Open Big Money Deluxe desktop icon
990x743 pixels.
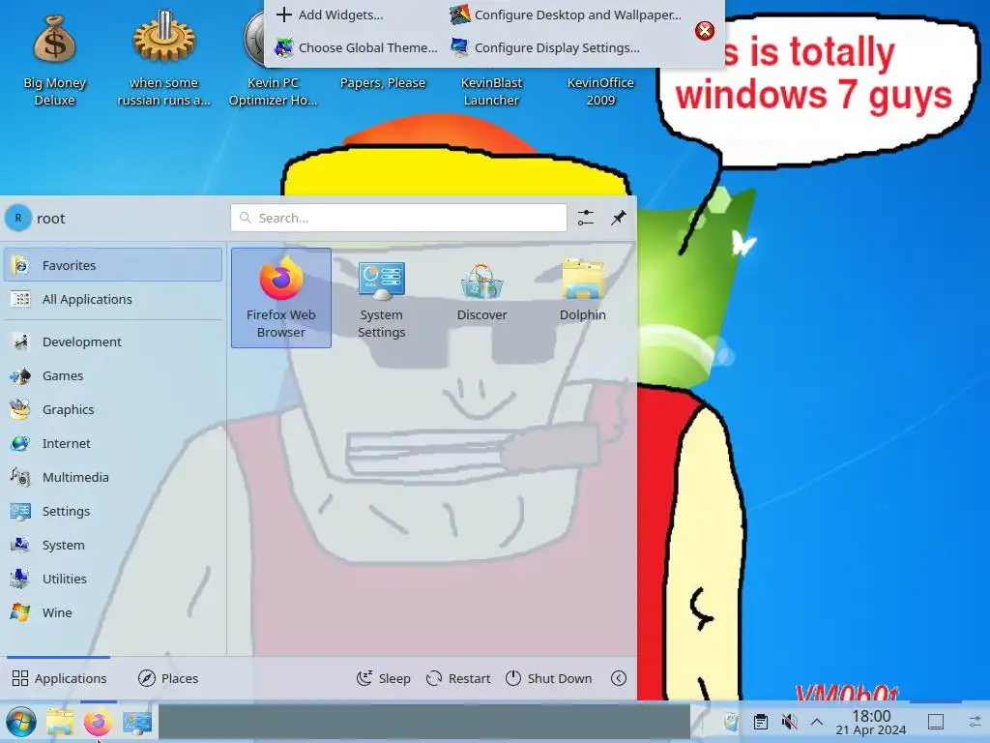coord(55,60)
